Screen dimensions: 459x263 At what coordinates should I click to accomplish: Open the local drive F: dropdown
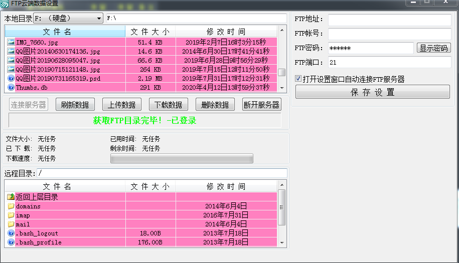[x=68, y=18]
